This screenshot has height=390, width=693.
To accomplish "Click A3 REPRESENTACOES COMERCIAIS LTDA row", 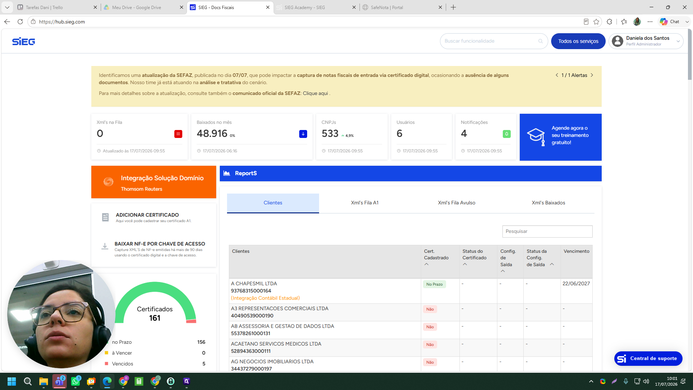I will [410, 312].
